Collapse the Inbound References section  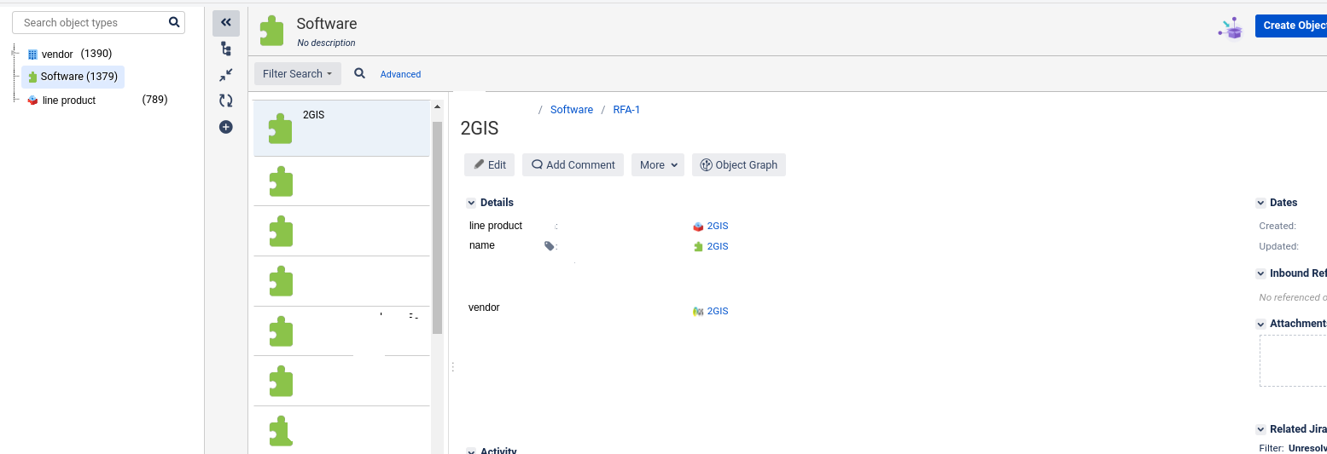[x=1260, y=273]
